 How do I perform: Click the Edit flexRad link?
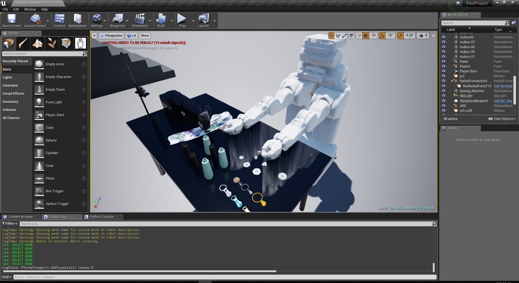point(503,86)
